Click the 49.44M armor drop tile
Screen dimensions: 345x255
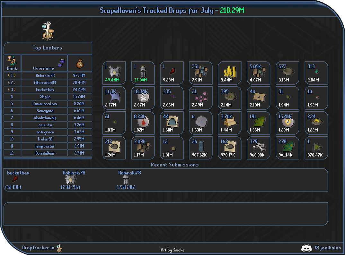114,73
